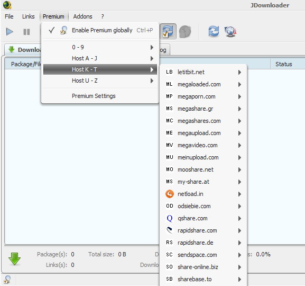The image size is (305, 286).
Task: Pause downloads with the pause icon
Action: [x=26, y=32]
